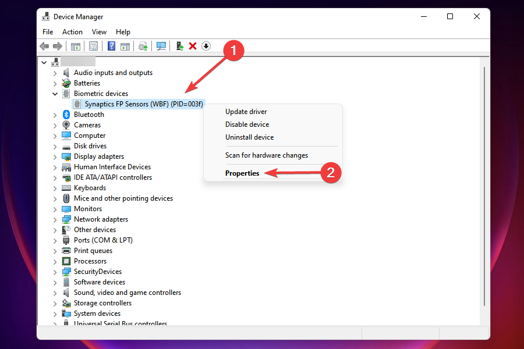Image resolution: width=524 pixels, height=349 pixels.
Task: Click the Update driver toolbar icon
Action: point(143,46)
